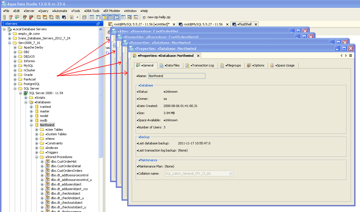
Task: Close the Properties: Database: Northwind inner tab
Action: 198,56
